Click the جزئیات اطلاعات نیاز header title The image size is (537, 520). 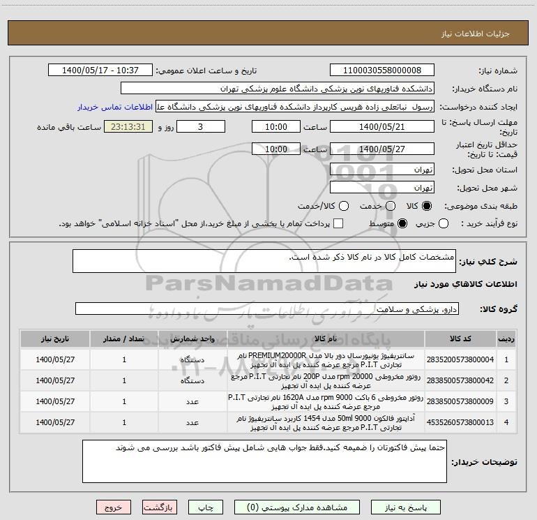[476, 34]
